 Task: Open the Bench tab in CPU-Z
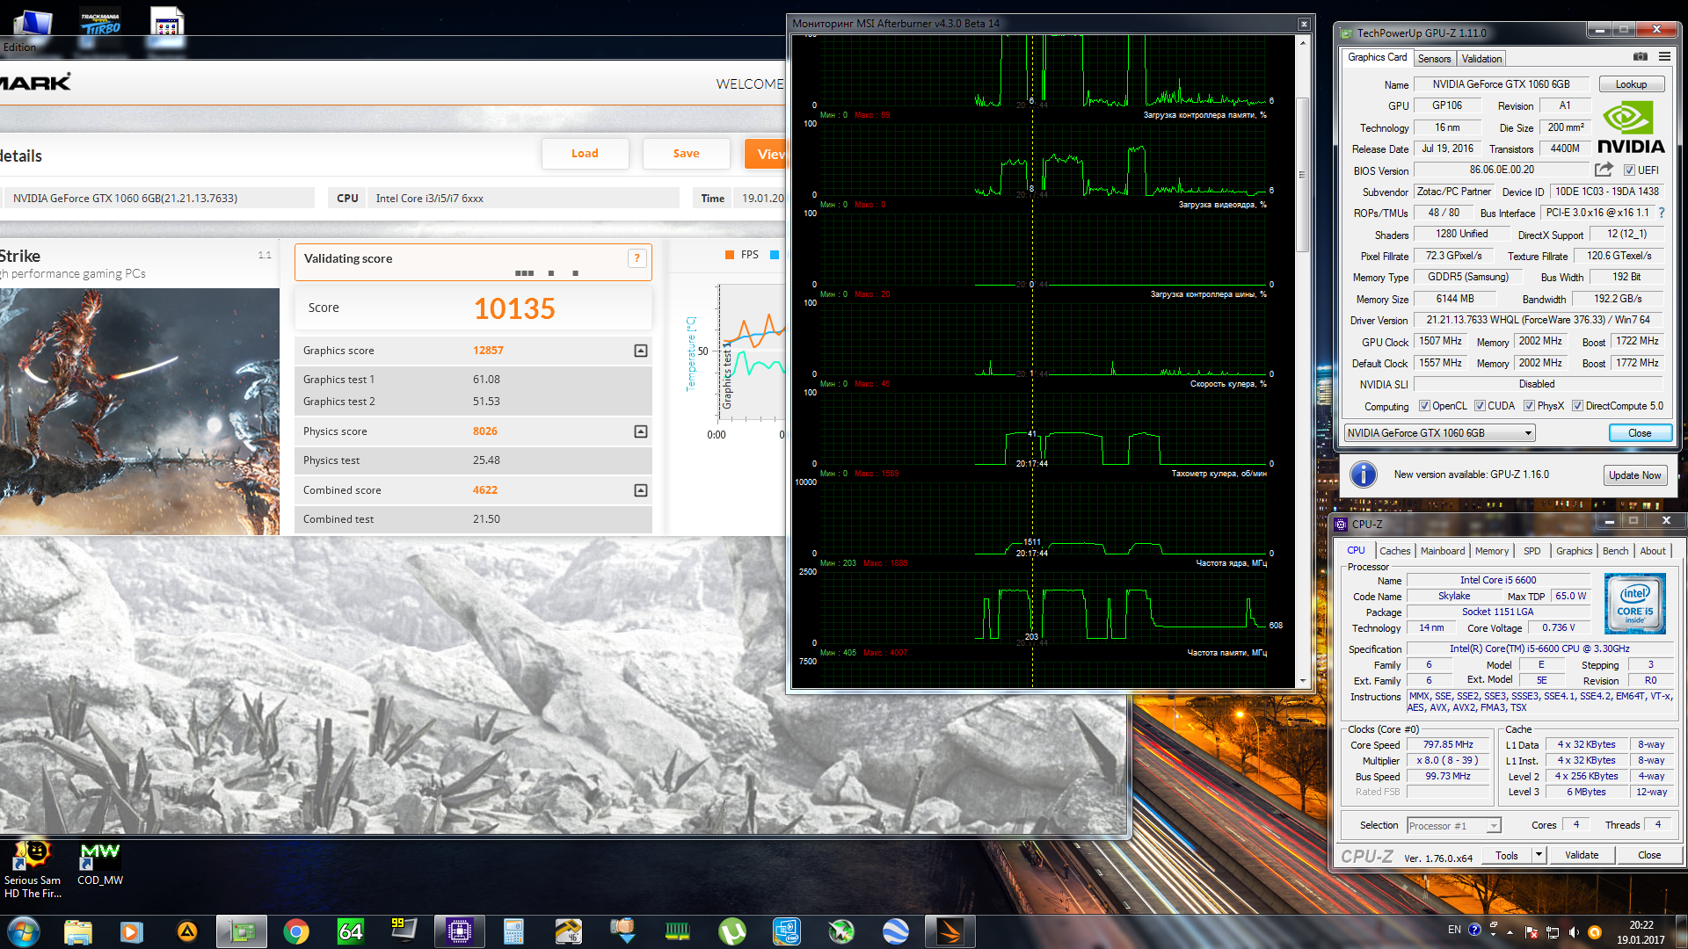coord(1615,551)
